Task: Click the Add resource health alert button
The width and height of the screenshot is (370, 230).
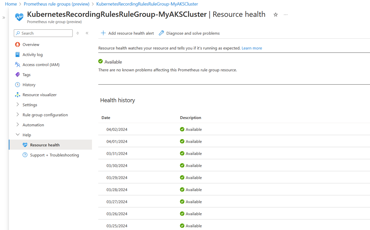Action: pyautogui.click(x=127, y=33)
